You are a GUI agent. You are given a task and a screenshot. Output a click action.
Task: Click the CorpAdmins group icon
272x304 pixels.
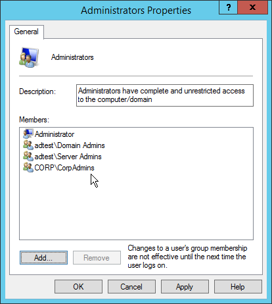(x=28, y=167)
